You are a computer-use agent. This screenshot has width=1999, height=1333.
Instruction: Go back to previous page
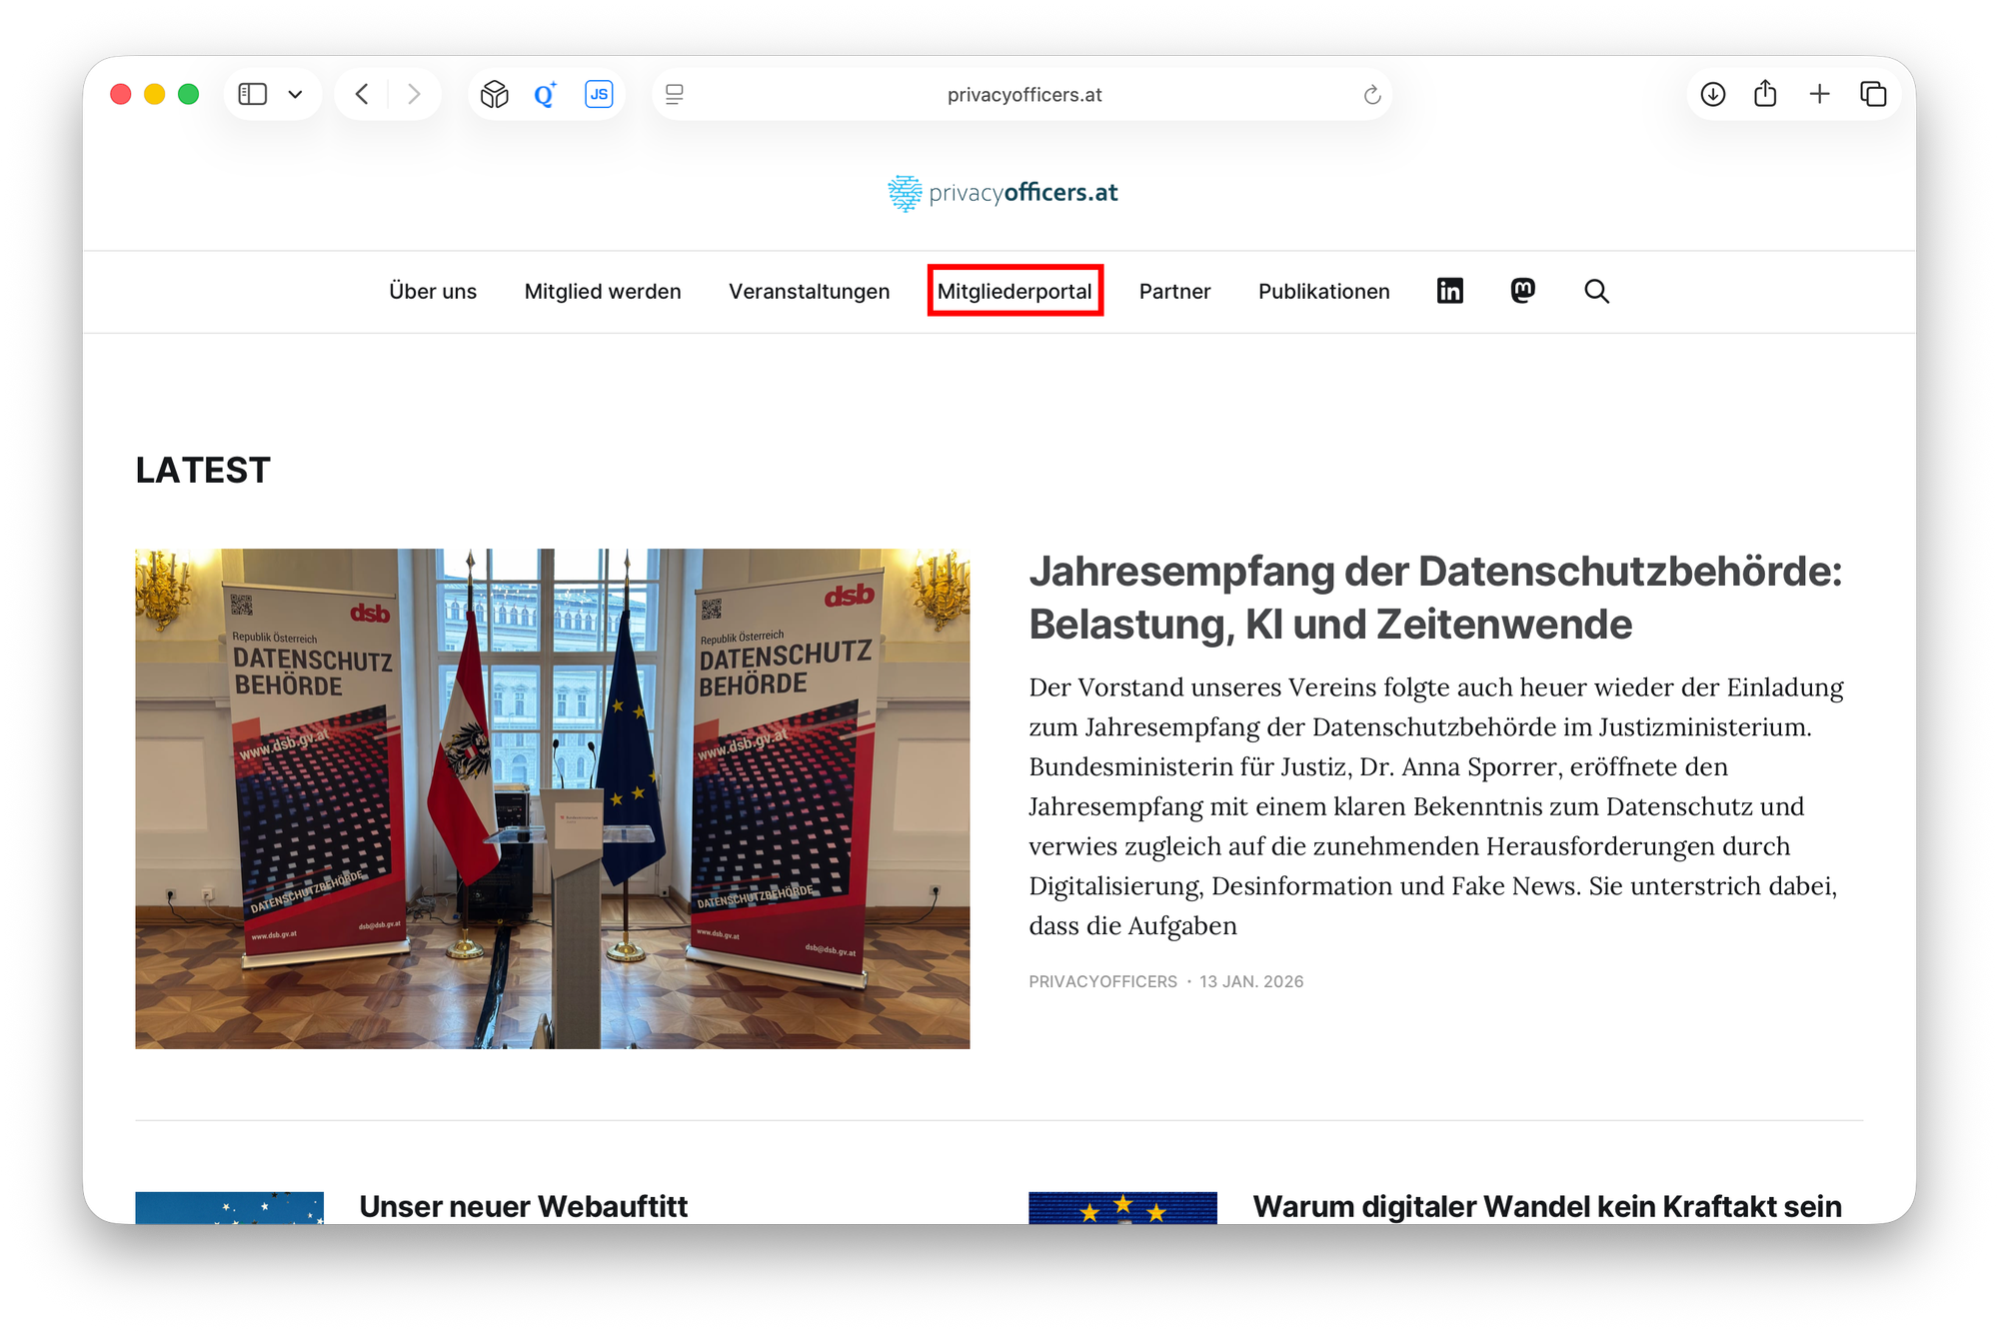363,94
